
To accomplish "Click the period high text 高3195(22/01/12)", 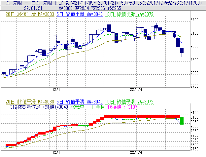I will pos(147,3).
